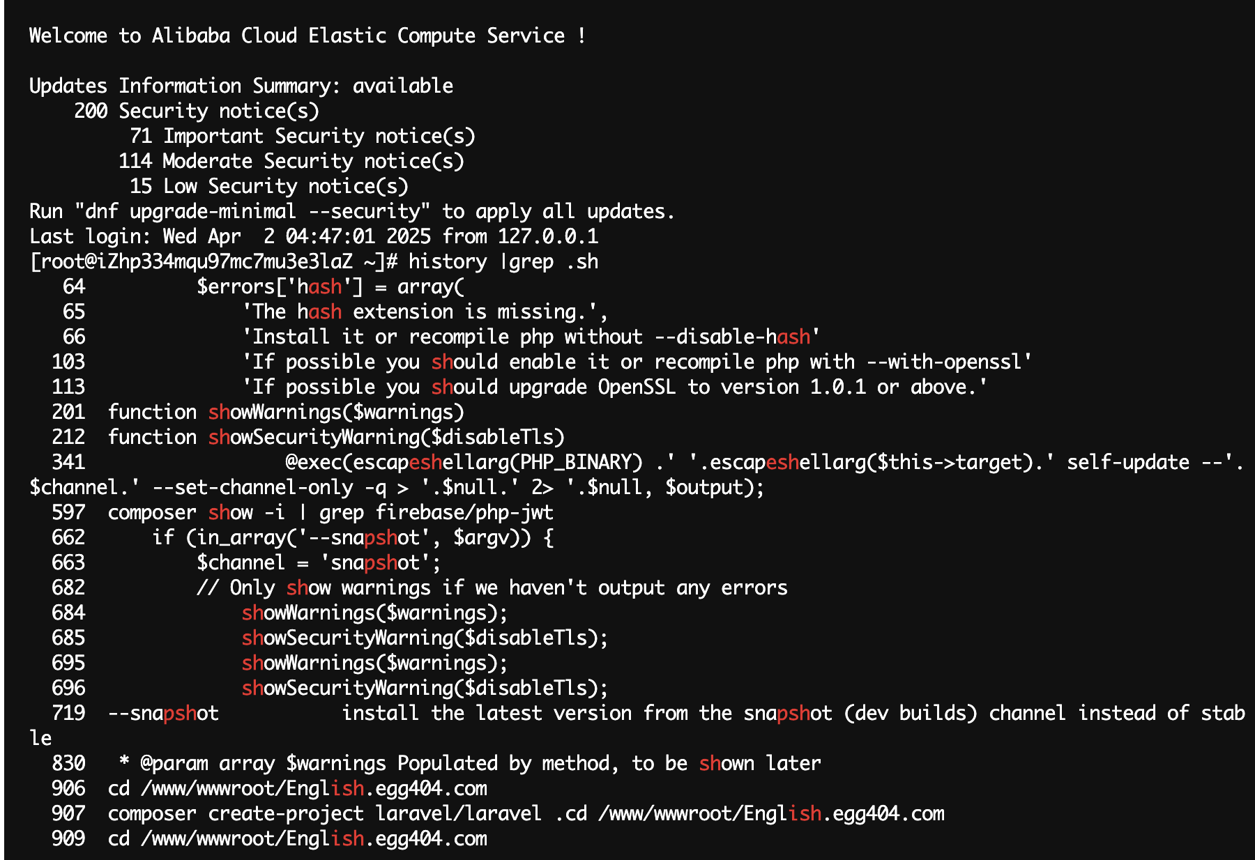
Task: Click the '200 Security notice(s)' line
Action: pyautogui.click(x=196, y=111)
